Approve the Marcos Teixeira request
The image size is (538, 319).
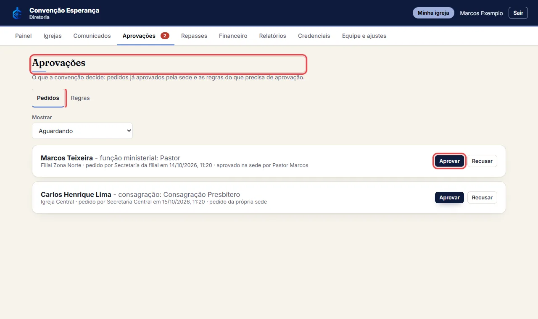[x=449, y=161]
